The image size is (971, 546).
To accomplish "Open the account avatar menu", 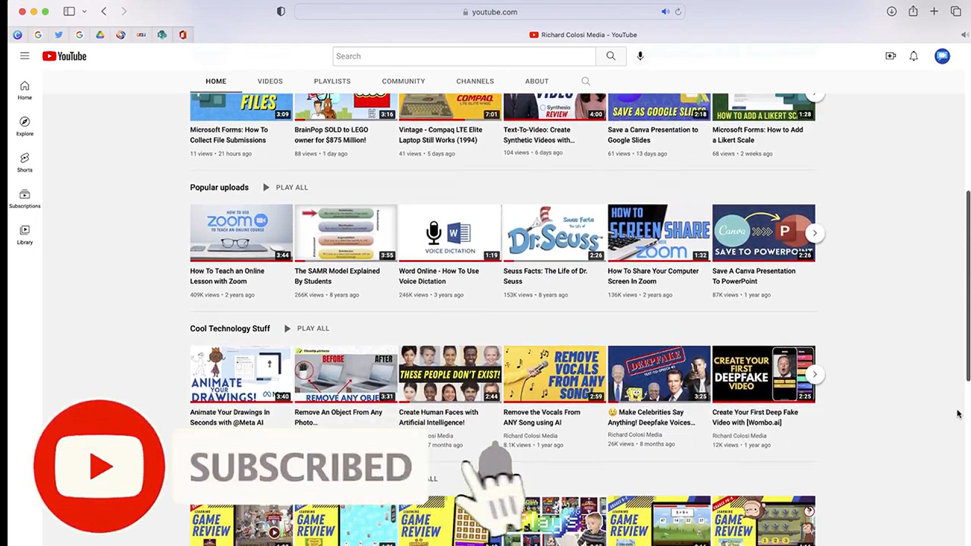I will pyautogui.click(x=942, y=56).
